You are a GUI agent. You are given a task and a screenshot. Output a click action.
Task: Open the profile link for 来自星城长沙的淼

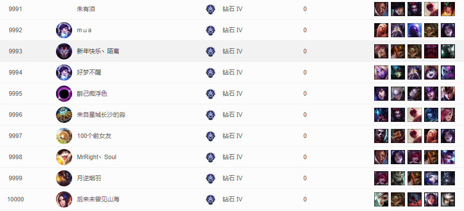[x=101, y=115]
